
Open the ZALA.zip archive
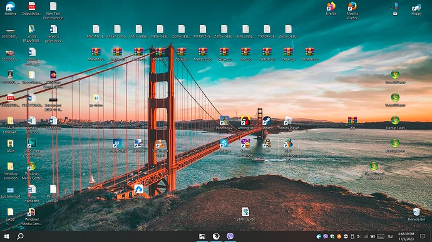coord(288,54)
